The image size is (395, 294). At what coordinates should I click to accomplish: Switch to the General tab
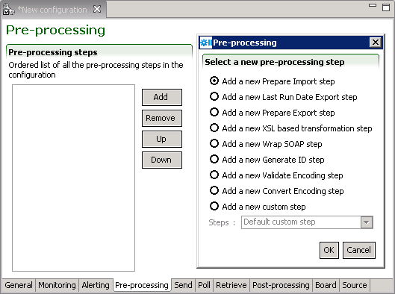pos(19,285)
